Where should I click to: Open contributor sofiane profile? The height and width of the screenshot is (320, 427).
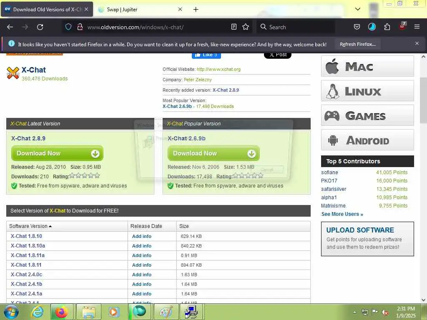pos(329,172)
